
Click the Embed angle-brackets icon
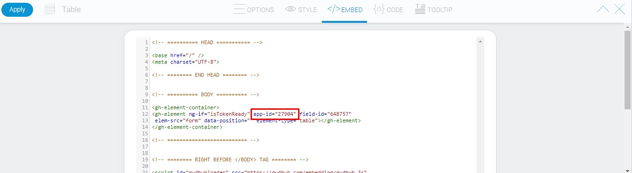coord(333,9)
